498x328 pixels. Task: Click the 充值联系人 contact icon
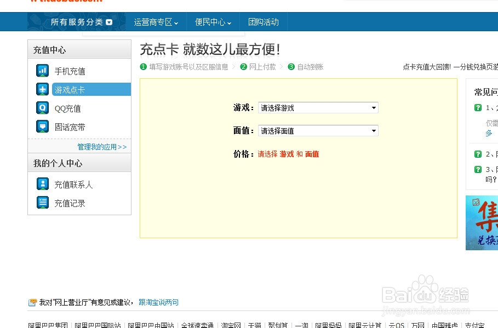pos(43,184)
